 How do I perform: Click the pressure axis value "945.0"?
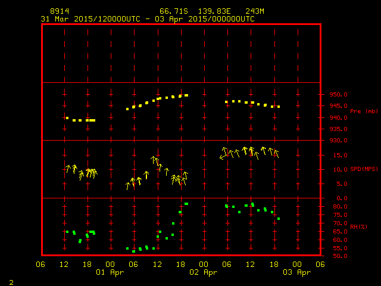click(338, 106)
